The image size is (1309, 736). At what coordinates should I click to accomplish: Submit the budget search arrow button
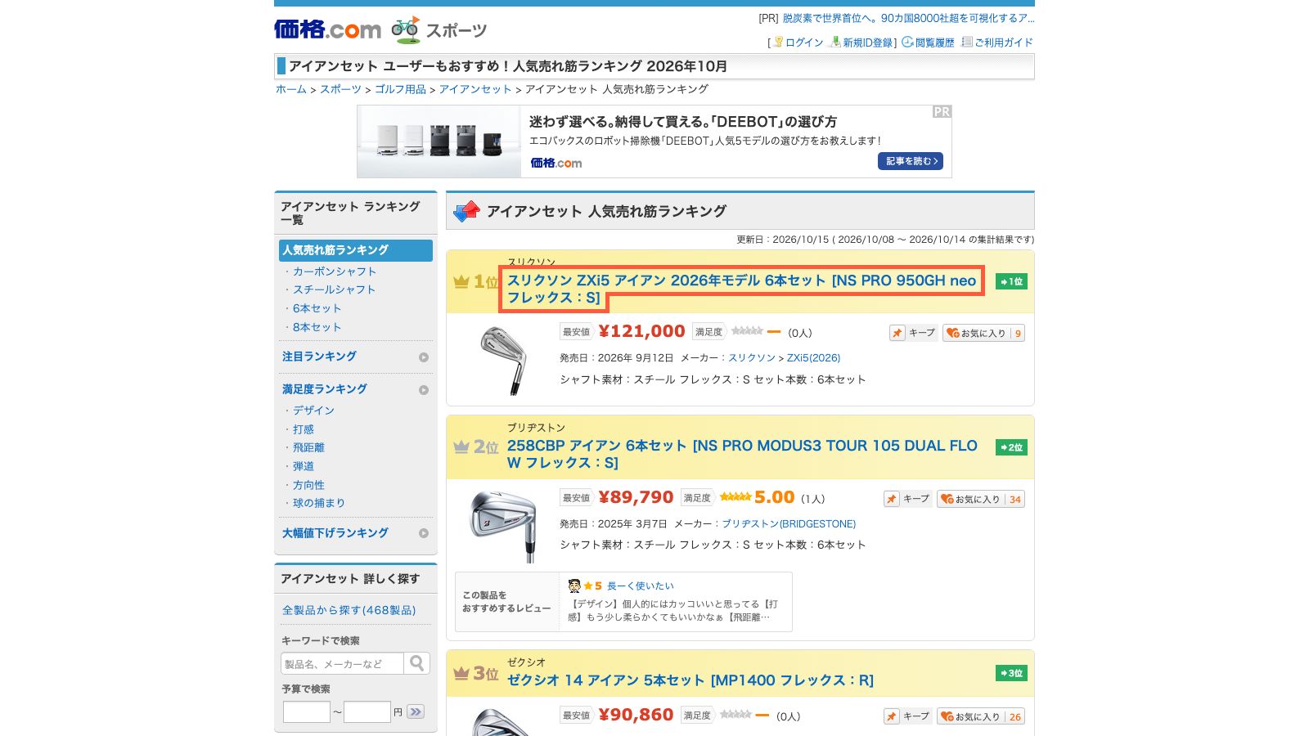click(x=416, y=711)
